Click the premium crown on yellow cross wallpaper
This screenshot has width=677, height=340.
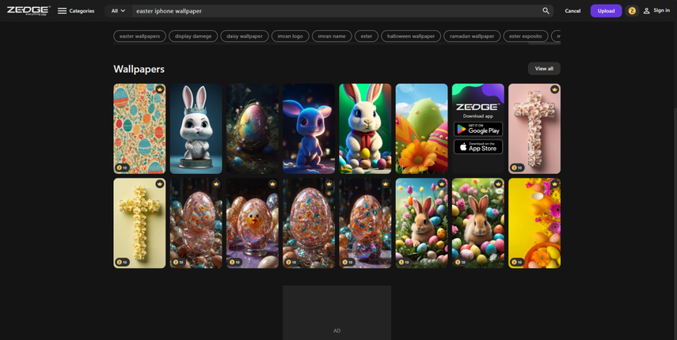pyautogui.click(x=160, y=184)
